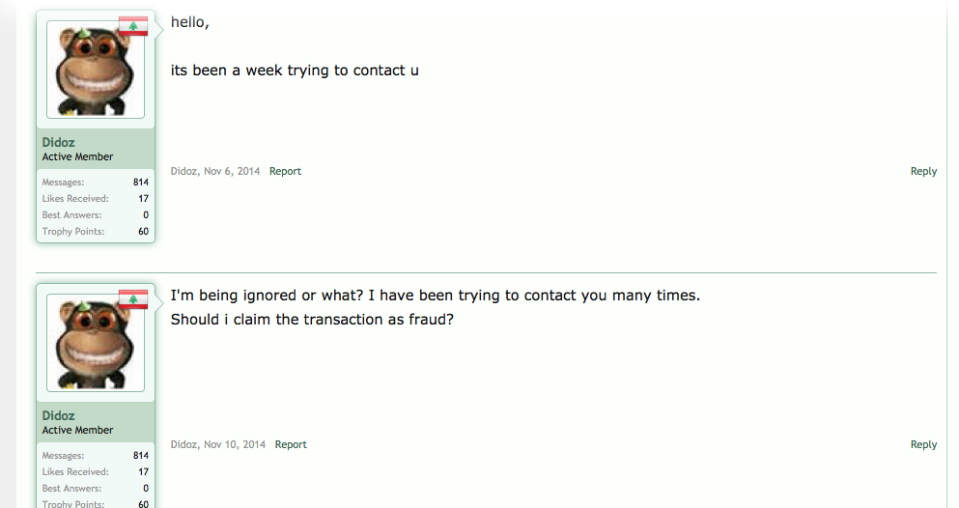View Trophy Points 60 in first post
Screen dimensions: 959x508
(x=144, y=232)
